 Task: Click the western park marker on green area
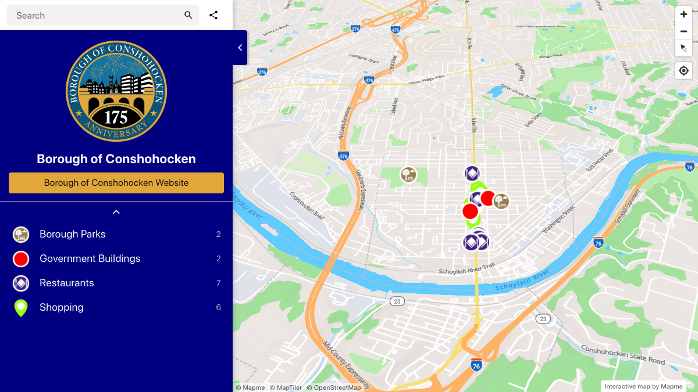(408, 175)
